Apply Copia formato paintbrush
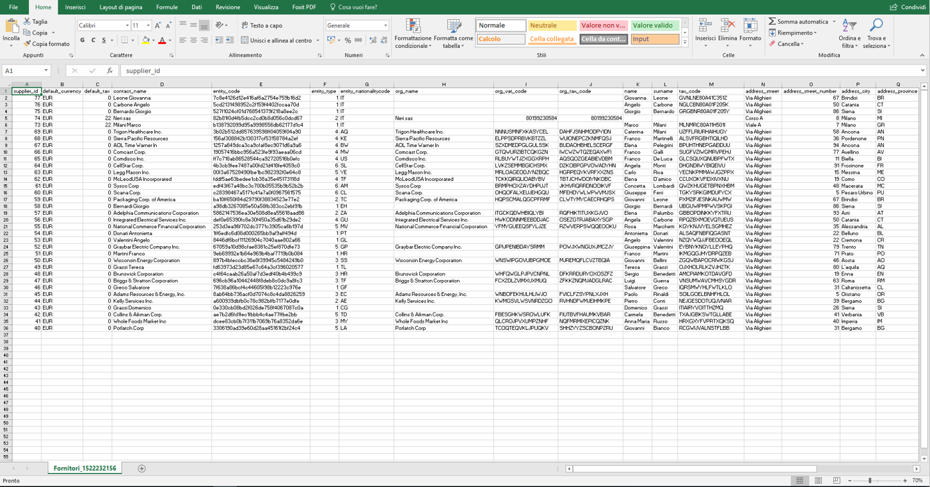This screenshot has height=487, width=930. coord(28,44)
